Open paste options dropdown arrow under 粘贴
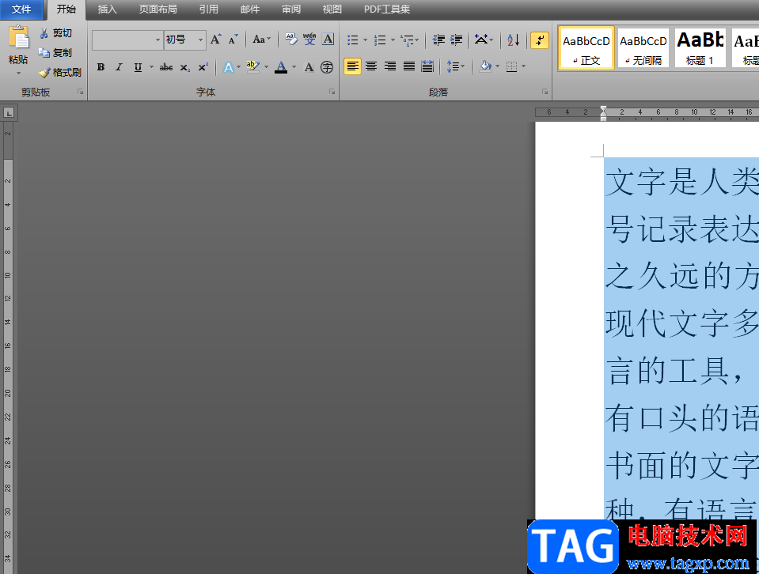 (x=18, y=74)
